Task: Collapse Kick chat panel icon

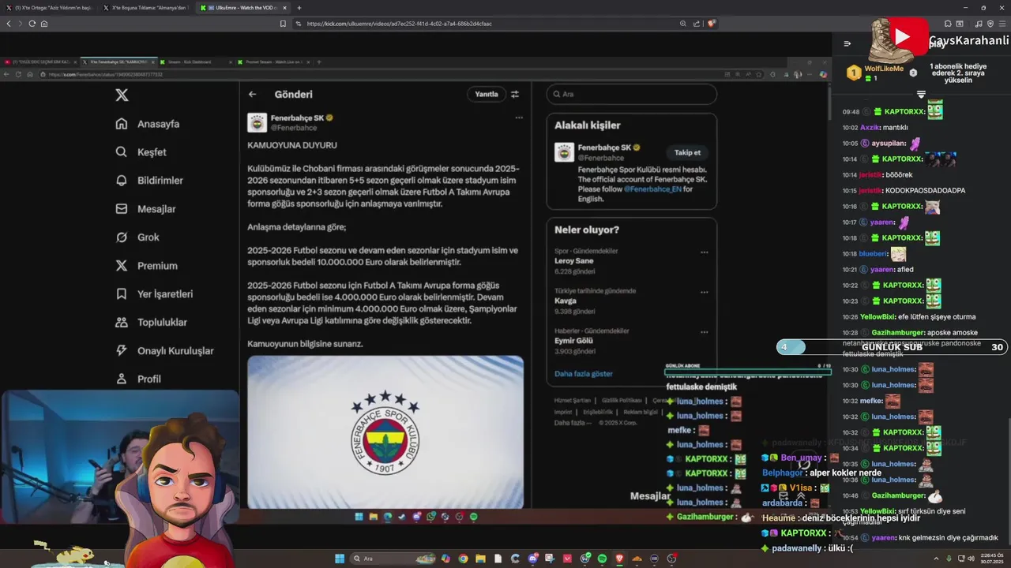Action: [x=848, y=44]
